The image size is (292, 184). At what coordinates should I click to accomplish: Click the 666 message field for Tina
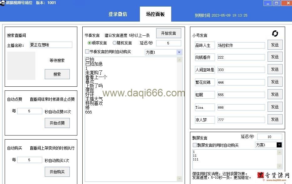coord(241,107)
